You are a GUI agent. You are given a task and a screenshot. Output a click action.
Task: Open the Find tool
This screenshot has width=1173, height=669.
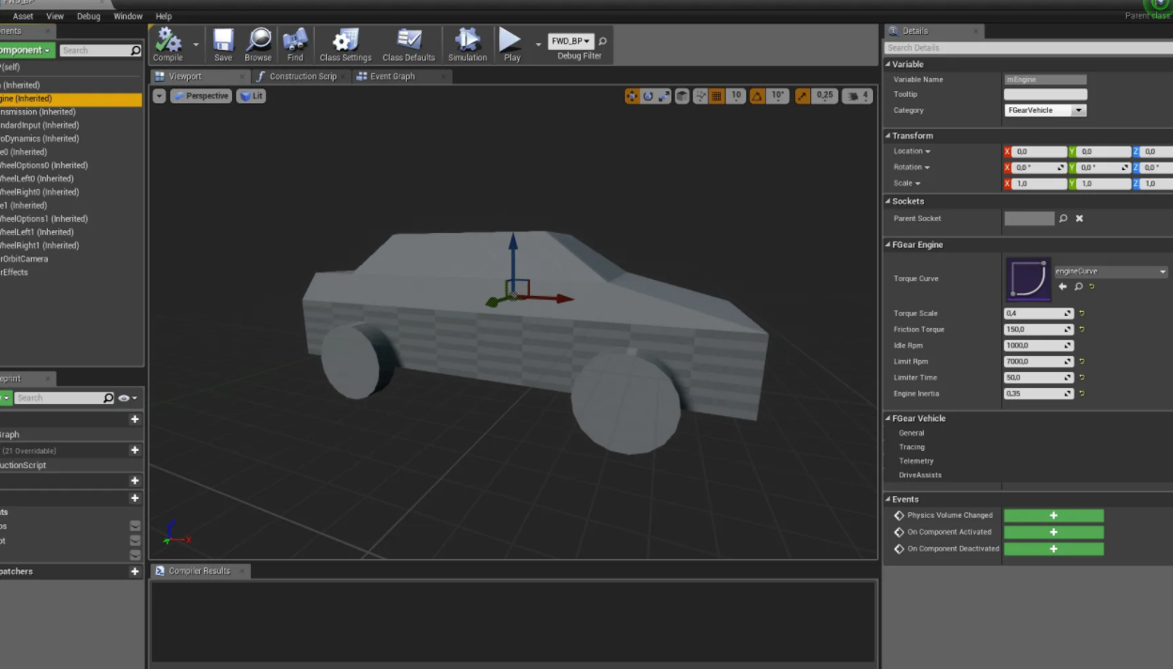(295, 45)
